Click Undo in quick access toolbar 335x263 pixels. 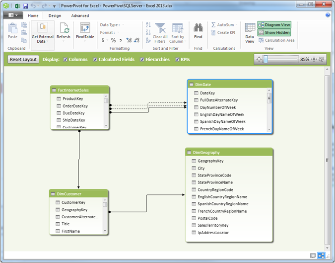pyautogui.click(x=33, y=6)
